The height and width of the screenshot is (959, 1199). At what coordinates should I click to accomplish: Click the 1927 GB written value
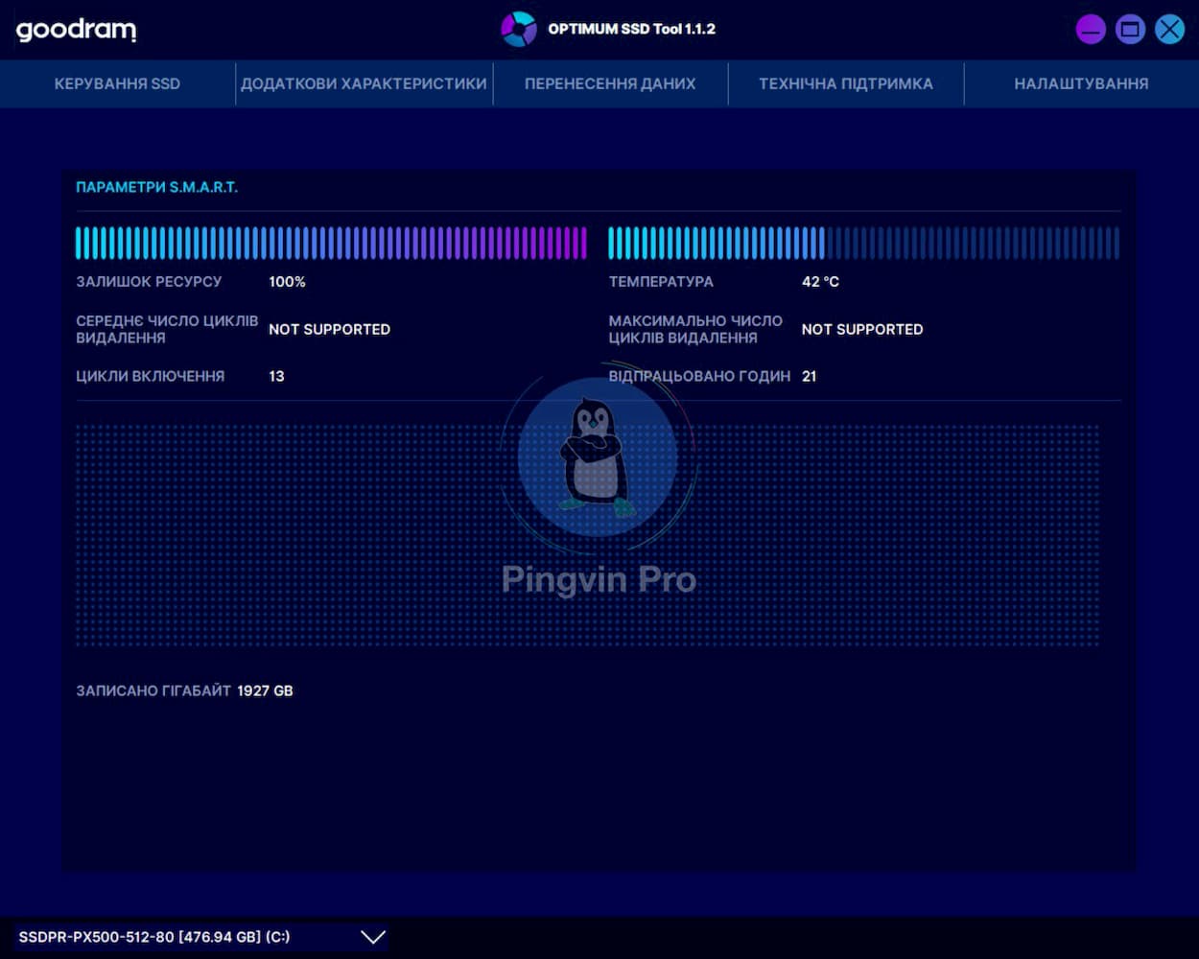pyautogui.click(x=265, y=690)
